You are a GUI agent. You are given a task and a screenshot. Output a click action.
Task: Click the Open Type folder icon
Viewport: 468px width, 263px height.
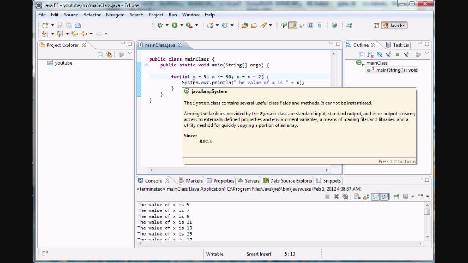tap(245, 26)
